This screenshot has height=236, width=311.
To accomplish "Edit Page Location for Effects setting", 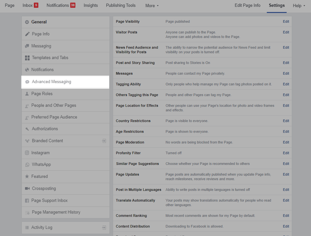I will tap(286, 106).
